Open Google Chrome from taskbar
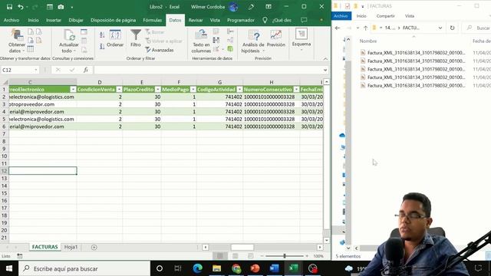Viewport: 491px width, 276px height. click(x=236, y=268)
